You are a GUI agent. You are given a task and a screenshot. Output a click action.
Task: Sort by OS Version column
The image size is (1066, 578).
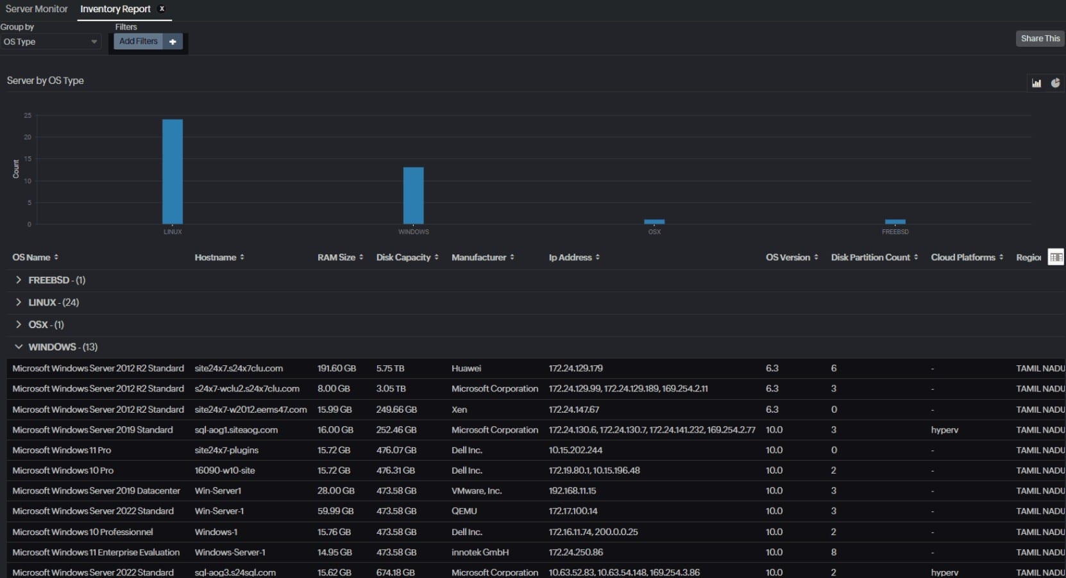pyautogui.click(x=792, y=257)
